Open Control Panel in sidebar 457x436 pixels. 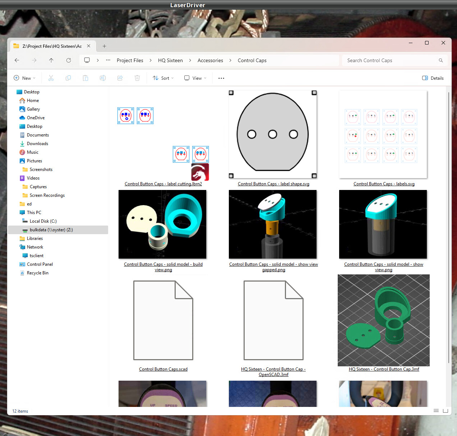40,264
